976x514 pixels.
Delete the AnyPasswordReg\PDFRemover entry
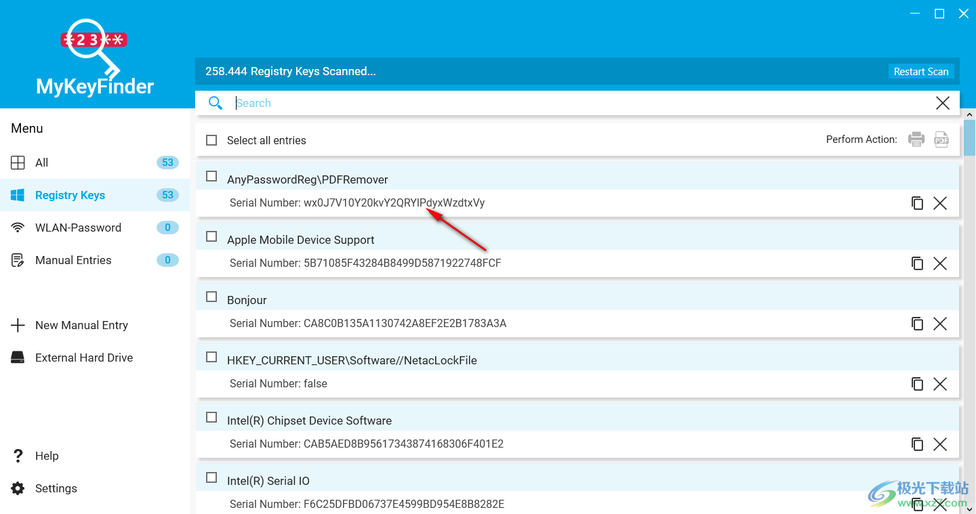coord(940,203)
